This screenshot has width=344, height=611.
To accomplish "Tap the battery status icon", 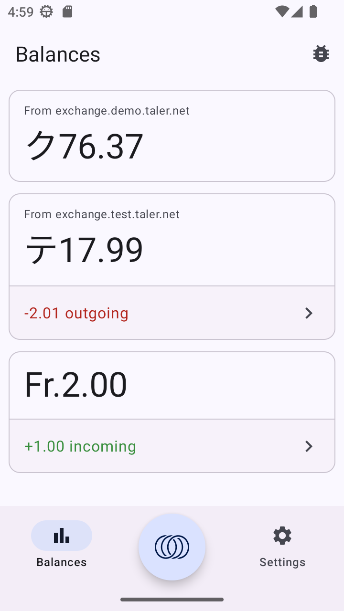I will point(313,12).
